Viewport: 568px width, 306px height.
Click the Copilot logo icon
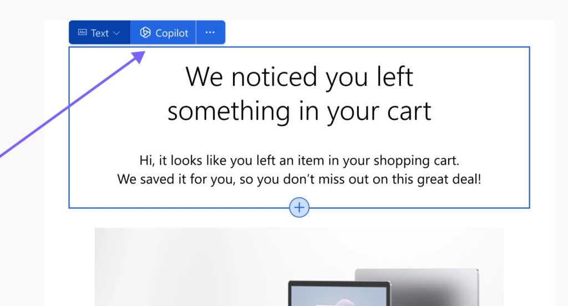pyautogui.click(x=145, y=33)
